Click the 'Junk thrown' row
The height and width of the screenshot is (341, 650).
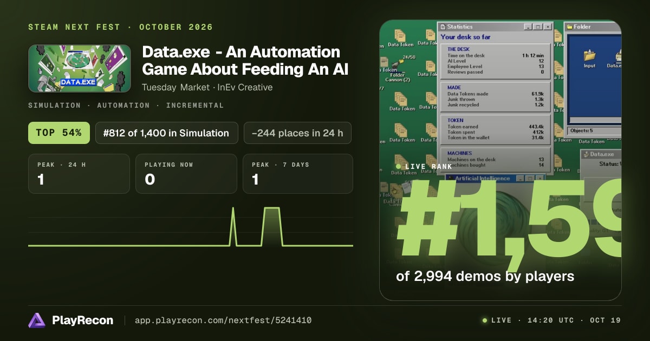[496, 99]
